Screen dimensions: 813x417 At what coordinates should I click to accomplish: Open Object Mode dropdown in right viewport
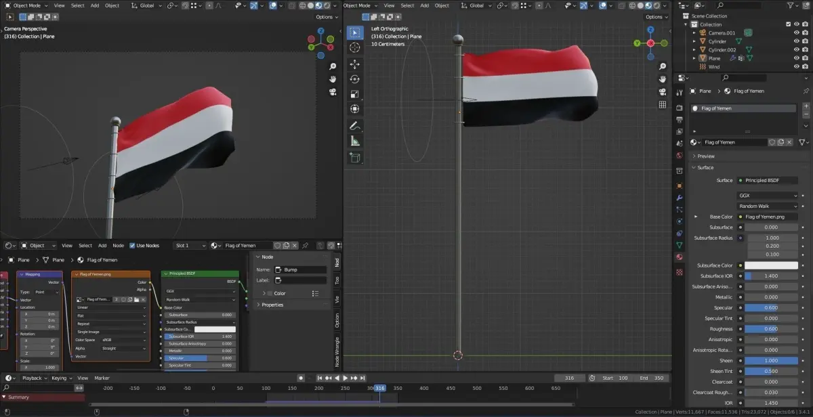tap(359, 5)
